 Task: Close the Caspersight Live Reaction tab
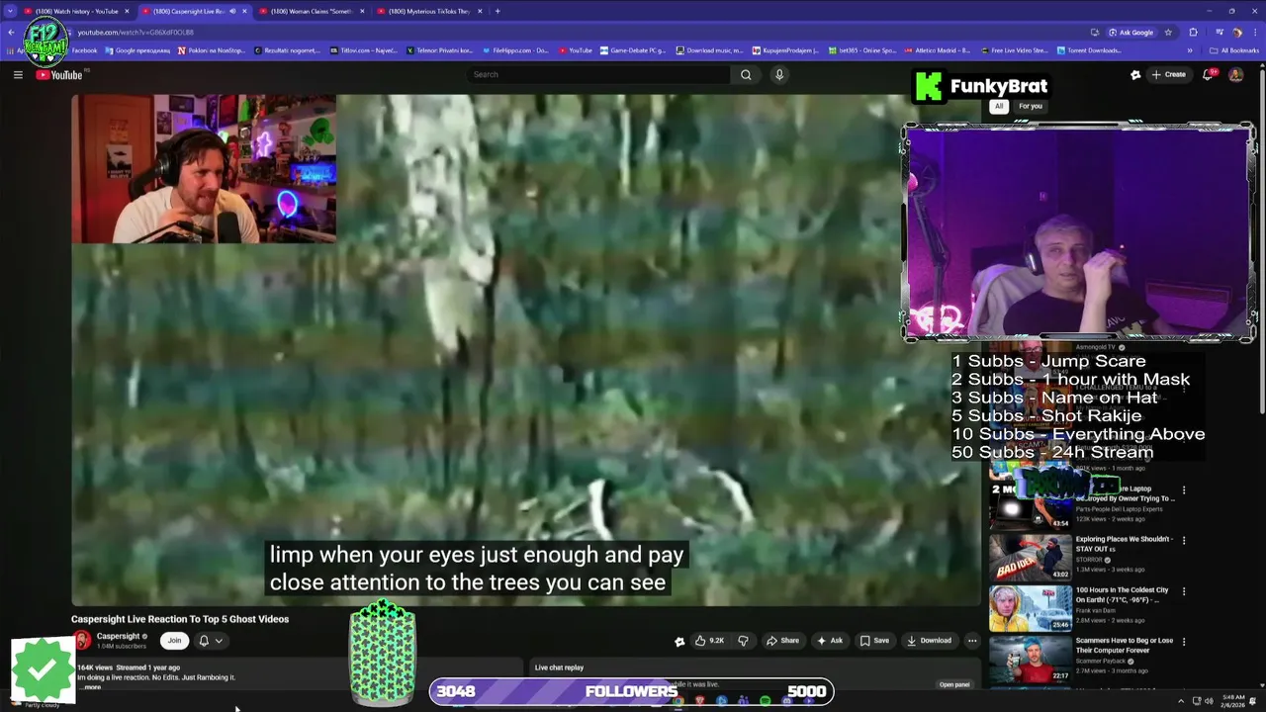(244, 11)
